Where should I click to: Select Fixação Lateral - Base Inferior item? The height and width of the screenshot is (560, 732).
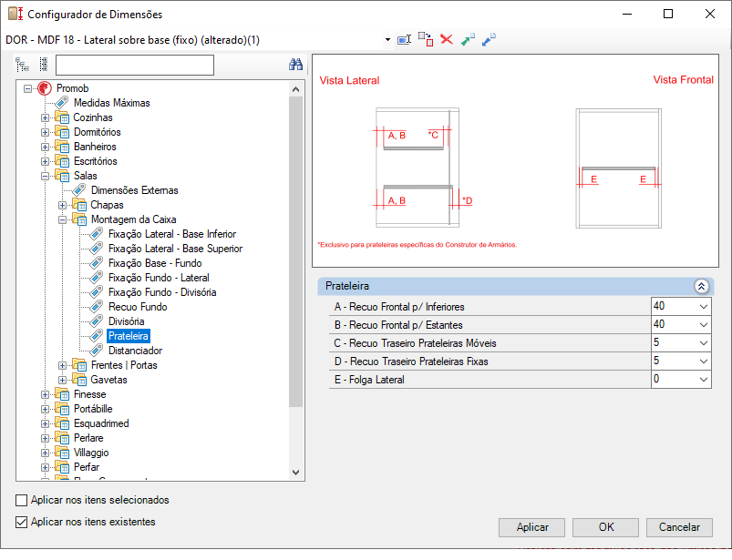point(172,234)
